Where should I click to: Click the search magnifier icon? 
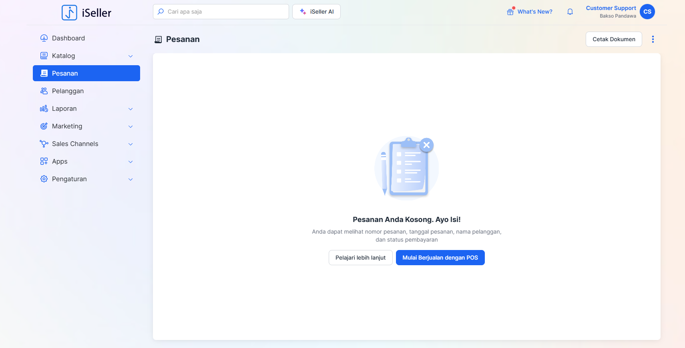click(161, 12)
